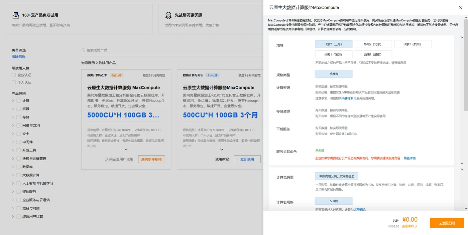Select region 华东2（上海）
Screen dimensions: 468x235
point(334,44)
